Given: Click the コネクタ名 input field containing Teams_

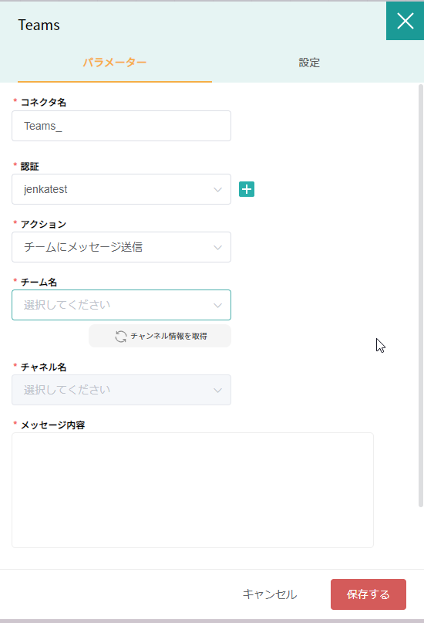Looking at the screenshot, I should [x=121, y=126].
